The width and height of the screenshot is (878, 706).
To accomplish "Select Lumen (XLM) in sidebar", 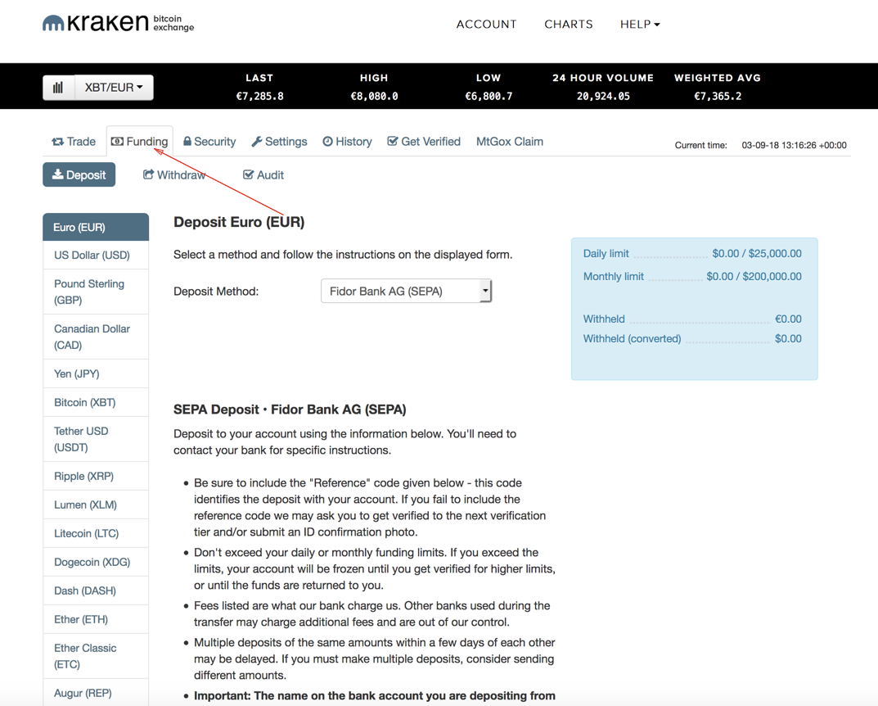I will 96,505.
